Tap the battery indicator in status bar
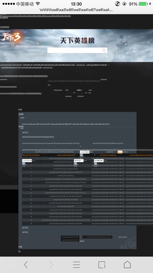The width and height of the screenshot is (153, 273). tap(143, 4)
